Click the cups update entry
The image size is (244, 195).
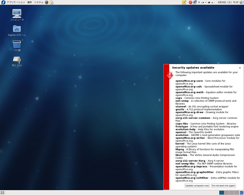pos(197,98)
